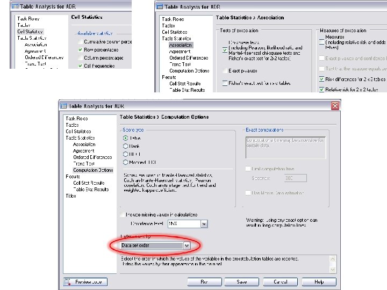Select Ordered Differences in the top-left dialog
387x290 pixels.
(44, 57)
